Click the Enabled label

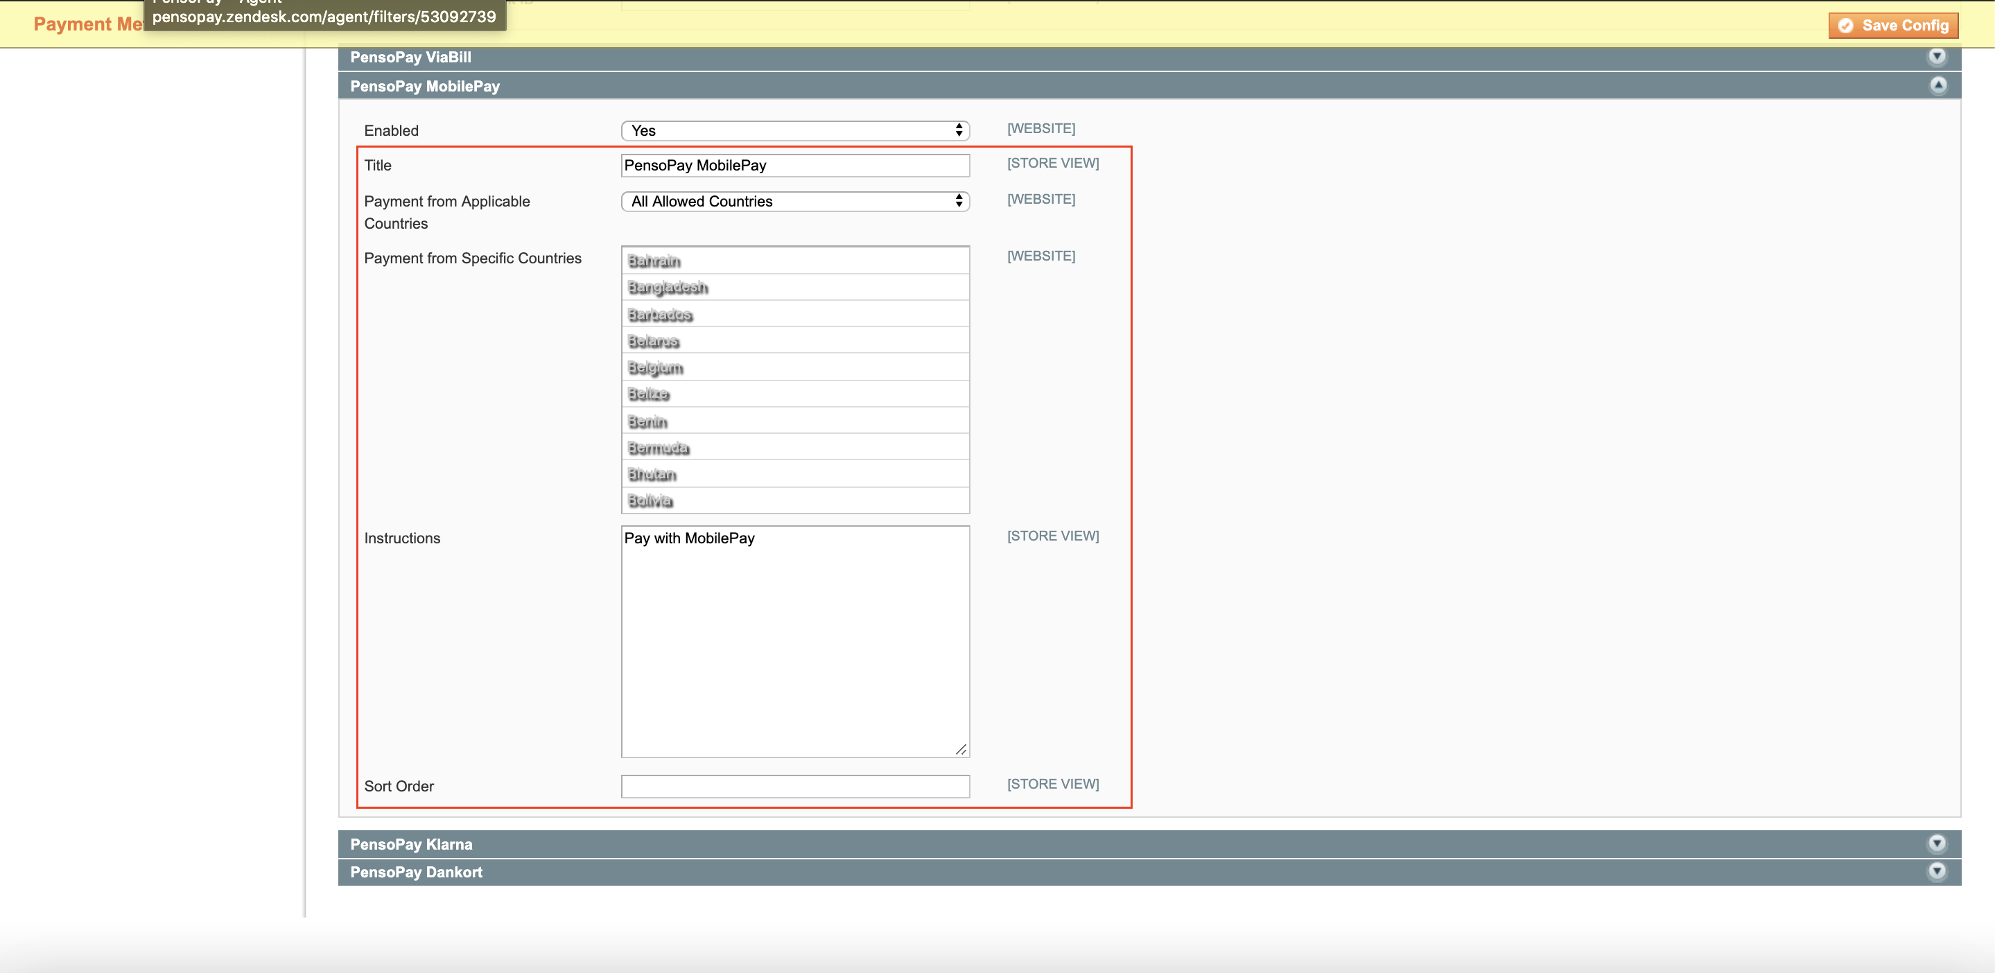(x=391, y=131)
